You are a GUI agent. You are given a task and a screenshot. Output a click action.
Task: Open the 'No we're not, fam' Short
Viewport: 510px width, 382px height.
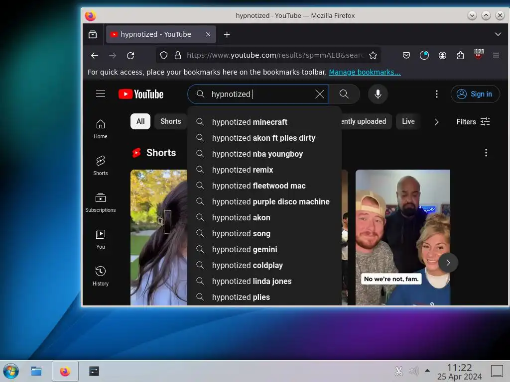pyautogui.click(x=402, y=237)
